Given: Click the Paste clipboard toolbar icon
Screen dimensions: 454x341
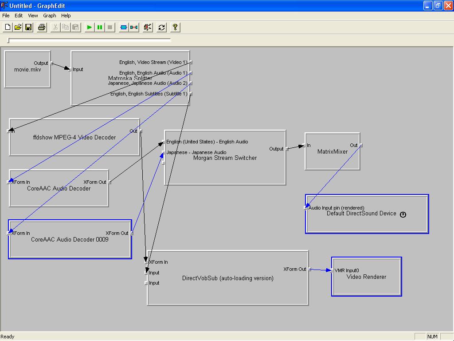Looking at the screenshot, I should [x=76, y=27].
